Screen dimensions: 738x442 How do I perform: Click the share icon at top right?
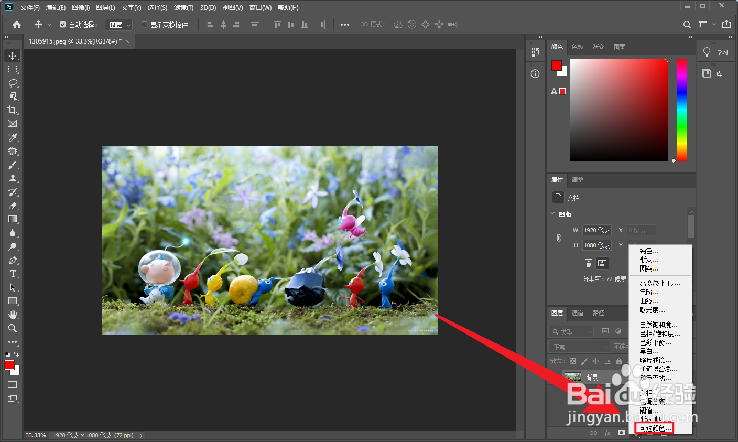(x=726, y=25)
